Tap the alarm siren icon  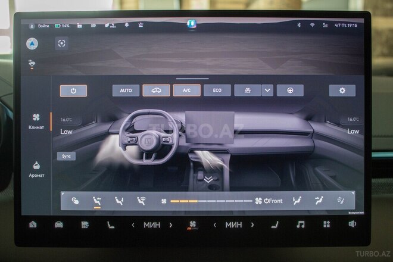[x=141, y=25]
